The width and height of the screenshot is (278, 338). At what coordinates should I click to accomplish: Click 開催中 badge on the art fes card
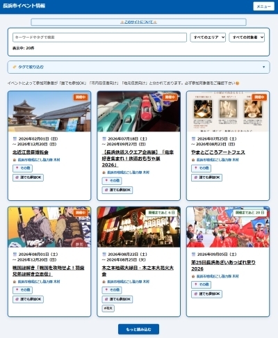(x=259, y=97)
